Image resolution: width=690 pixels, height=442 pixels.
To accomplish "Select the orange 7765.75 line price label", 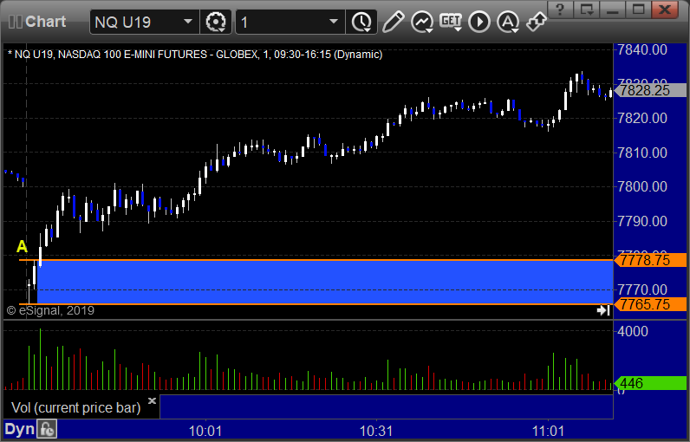I will pos(651,304).
